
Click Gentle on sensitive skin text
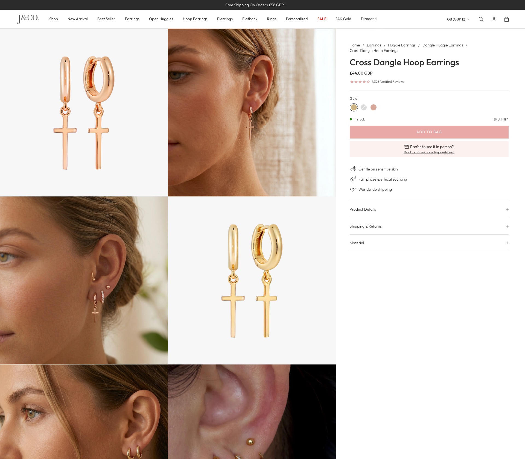[x=378, y=169]
